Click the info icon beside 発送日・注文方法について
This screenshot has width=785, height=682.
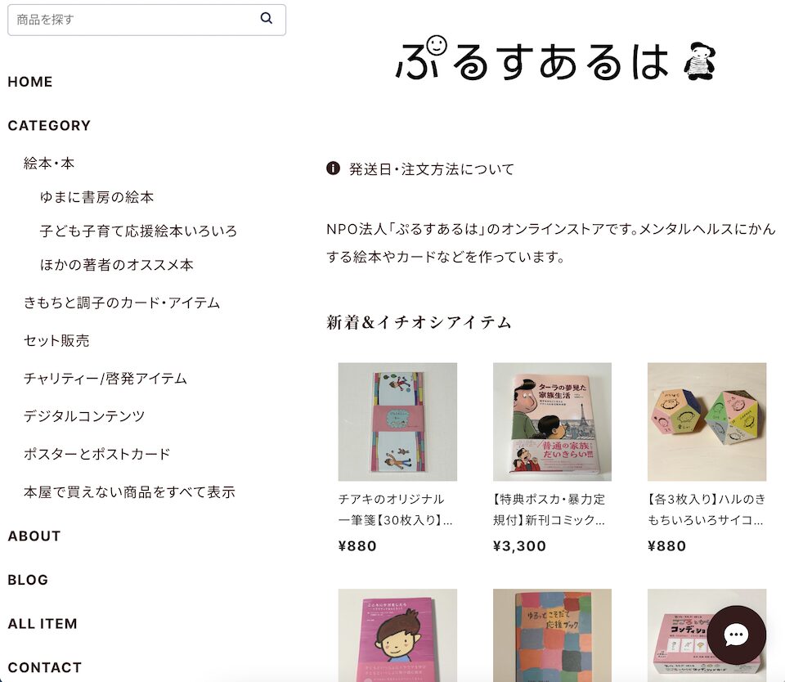(333, 168)
